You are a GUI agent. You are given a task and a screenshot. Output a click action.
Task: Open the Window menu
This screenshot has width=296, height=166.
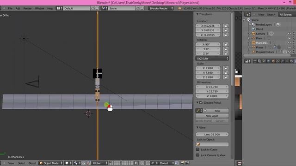(40, 8)
